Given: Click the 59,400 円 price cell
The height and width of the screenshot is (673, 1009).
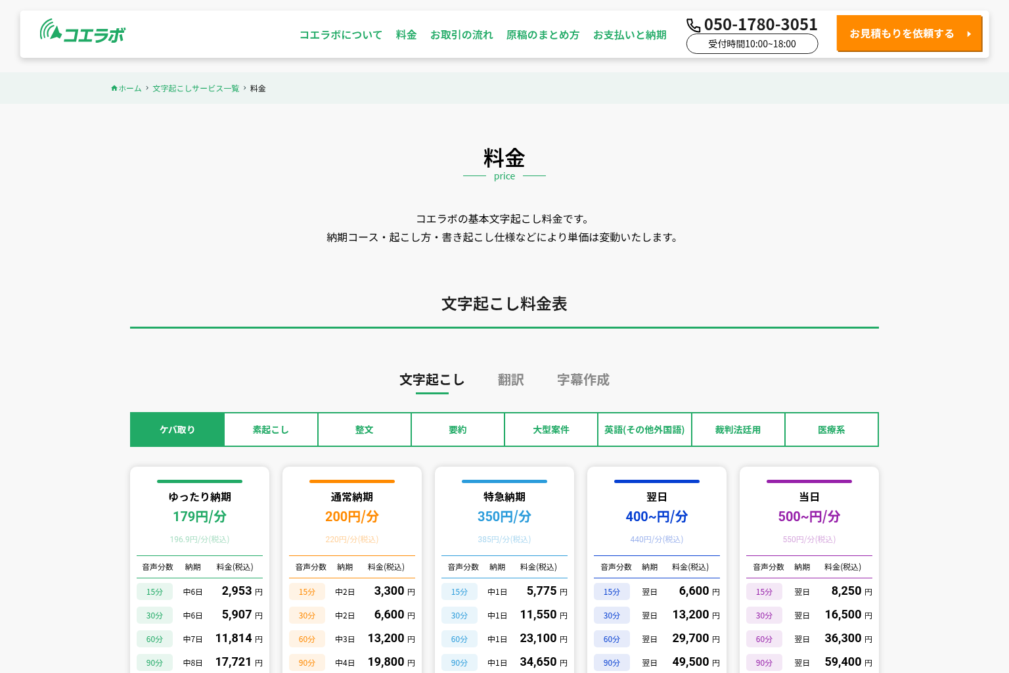Looking at the screenshot, I should tap(849, 662).
